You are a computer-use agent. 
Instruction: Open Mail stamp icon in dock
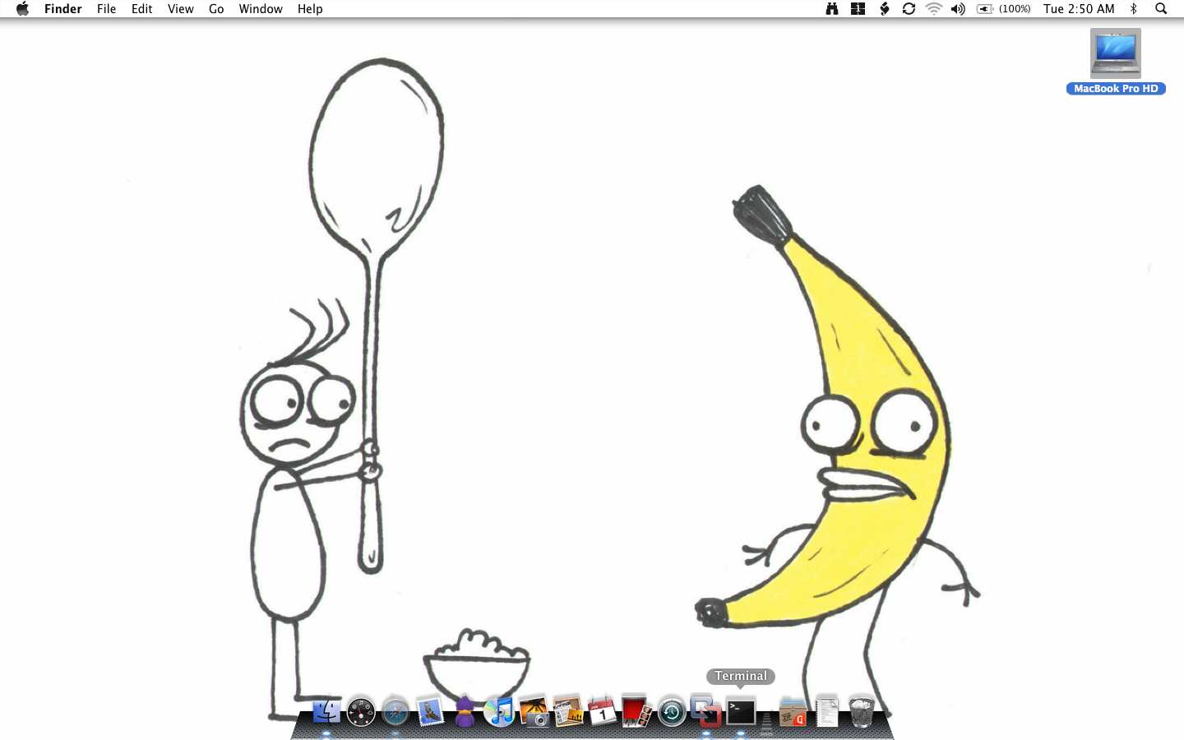pyautogui.click(x=430, y=712)
